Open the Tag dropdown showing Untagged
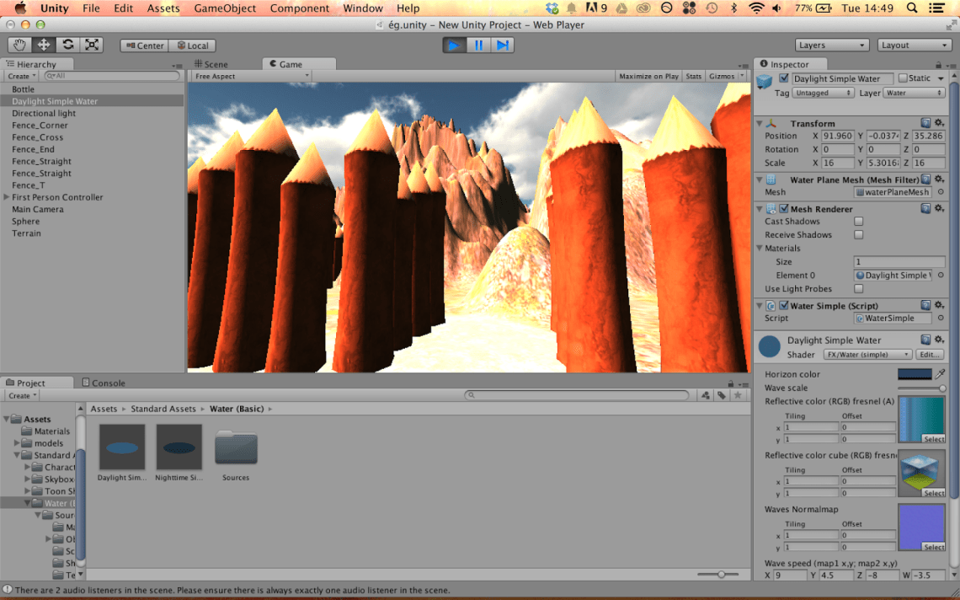This screenshot has width=960, height=600. click(823, 93)
